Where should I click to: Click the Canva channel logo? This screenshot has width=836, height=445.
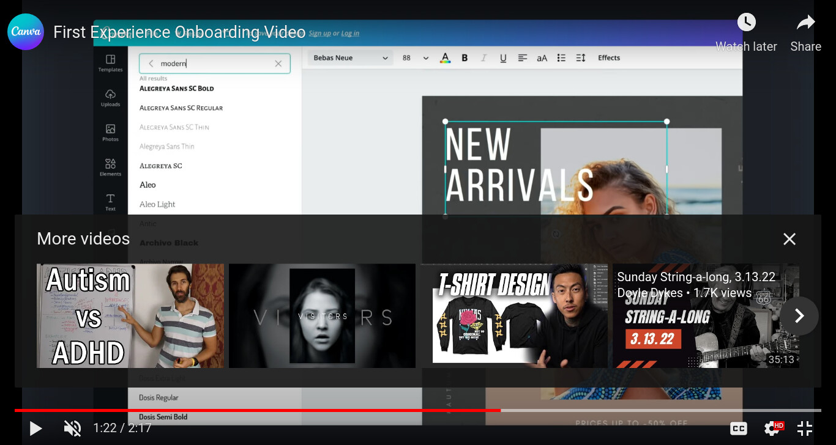pyautogui.click(x=26, y=32)
